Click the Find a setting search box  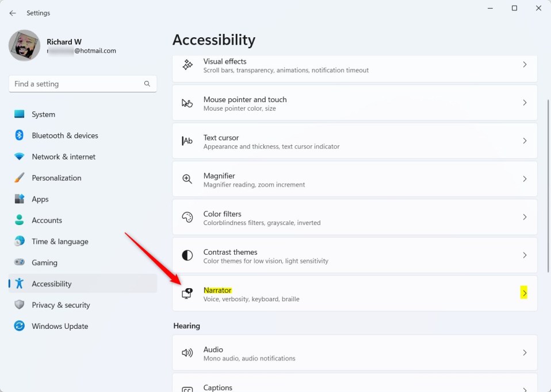click(x=83, y=84)
